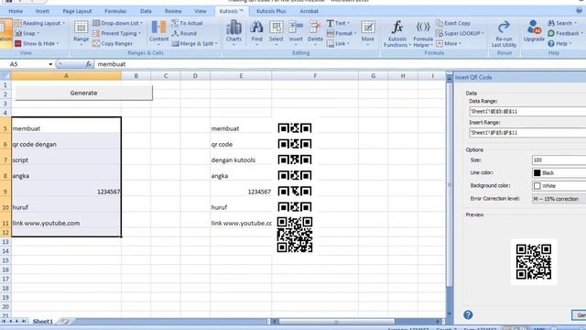The width and height of the screenshot is (586, 330).
Task: Open the Format tool
Action: click(342, 33)
